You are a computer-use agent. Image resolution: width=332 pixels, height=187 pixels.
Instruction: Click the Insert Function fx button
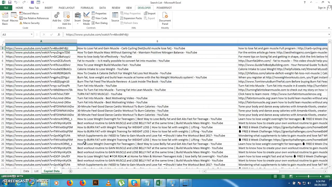(59, 35)
